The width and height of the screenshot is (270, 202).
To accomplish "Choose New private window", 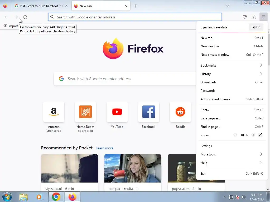I will [232, 55].
